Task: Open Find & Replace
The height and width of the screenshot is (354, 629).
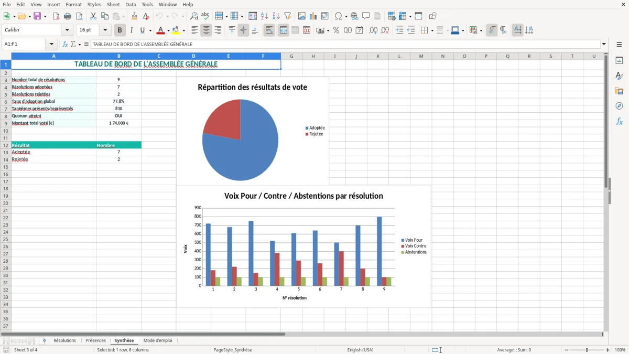Action: pyautogui.click(x=194, y=16)
